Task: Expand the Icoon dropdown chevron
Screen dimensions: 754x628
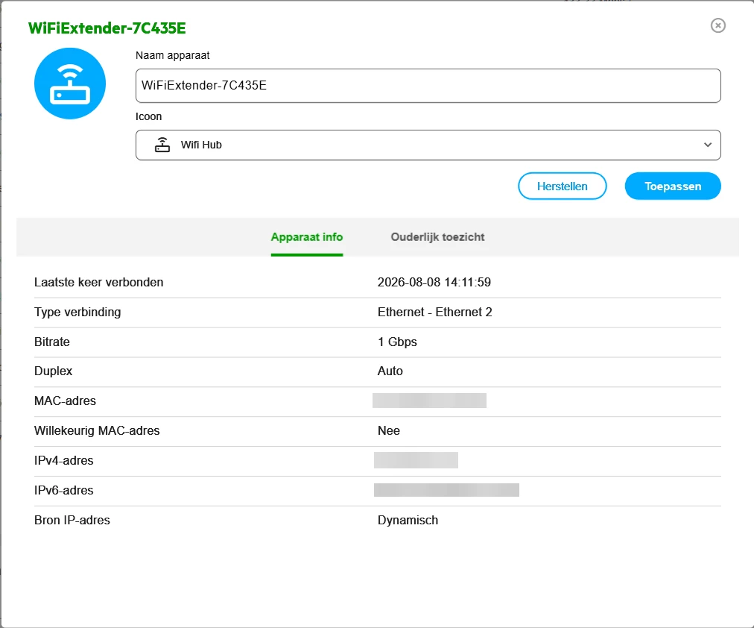Action: [707, 145]
